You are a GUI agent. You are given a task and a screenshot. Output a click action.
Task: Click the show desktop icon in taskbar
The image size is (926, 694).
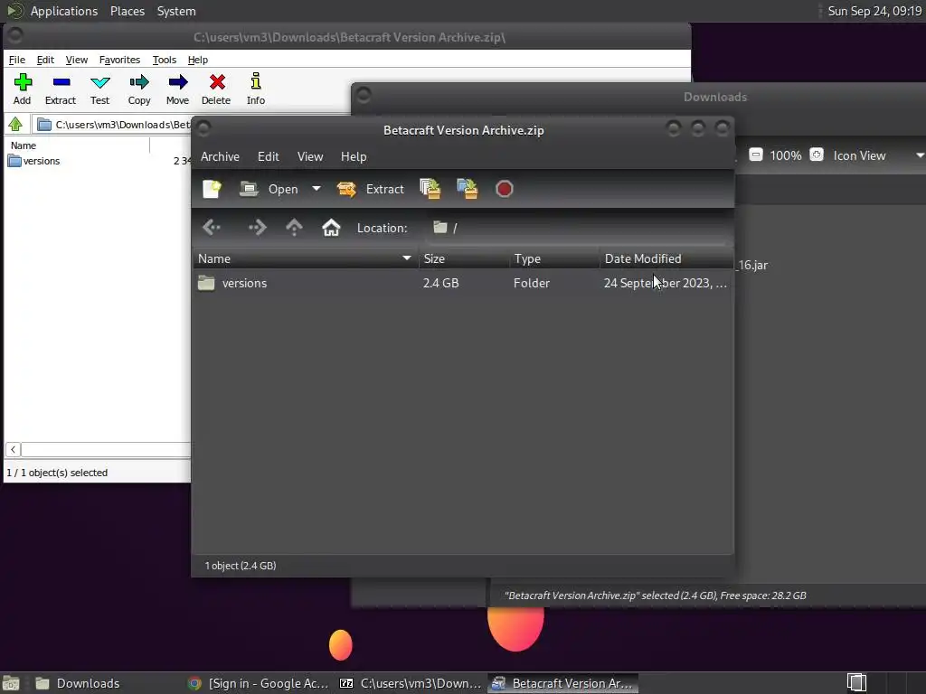pos(11,683)
